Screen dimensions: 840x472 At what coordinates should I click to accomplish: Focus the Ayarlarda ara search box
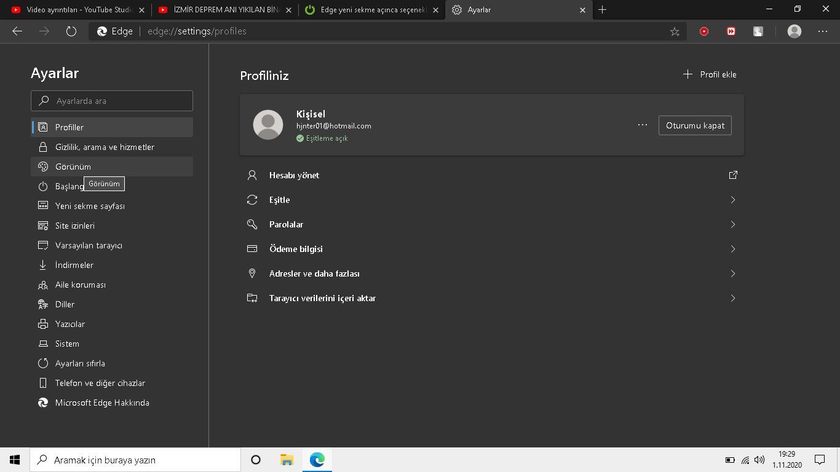[x=112, y=101]
